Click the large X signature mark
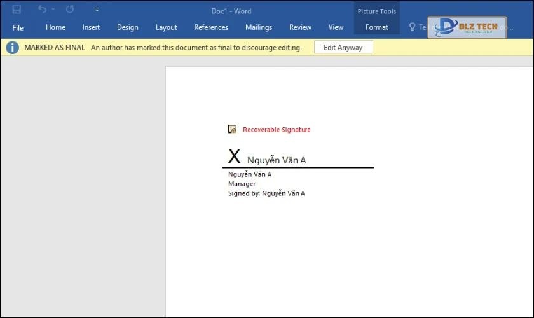Viewport: 534px width, 318px height. (x=234, y=156)
